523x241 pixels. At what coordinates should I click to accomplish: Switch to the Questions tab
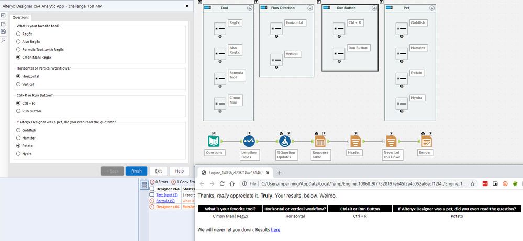pyautogui.click(x=21, y=17)
